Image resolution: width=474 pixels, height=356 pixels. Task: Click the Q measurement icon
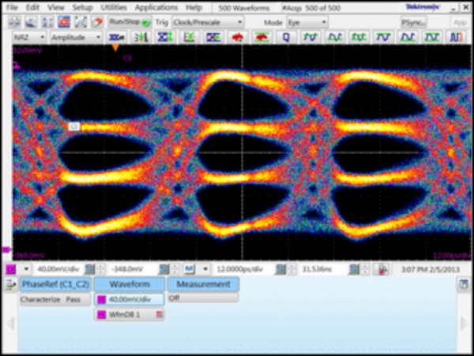[285, 37]
